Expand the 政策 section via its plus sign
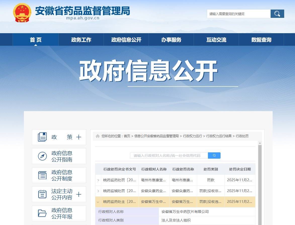The width and height of the screenshot is (295, 225). point(79,137)
